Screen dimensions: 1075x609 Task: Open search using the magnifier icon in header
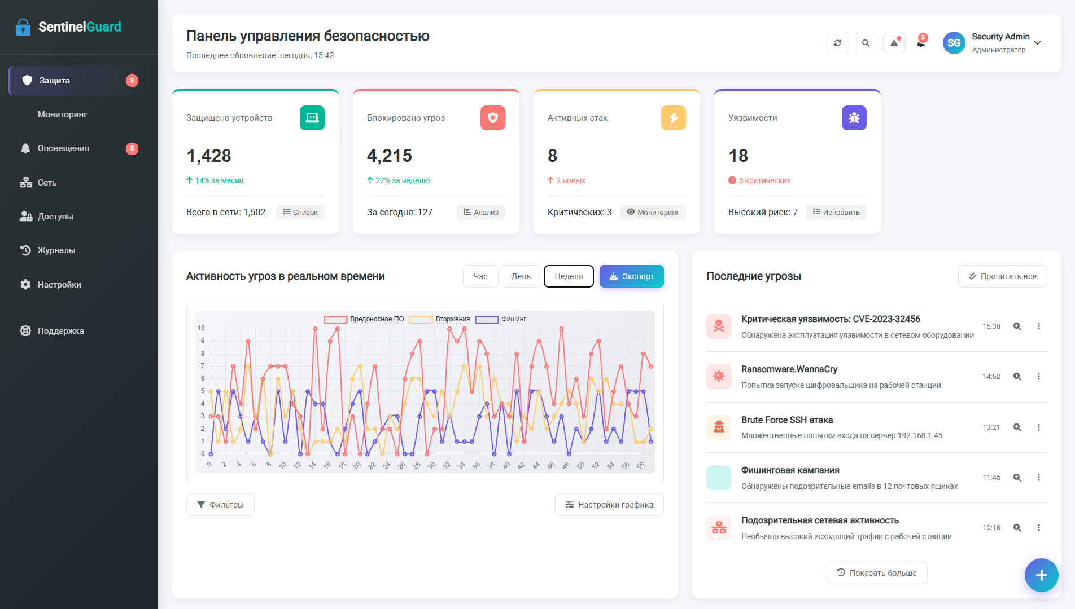[x=866, y=43]
